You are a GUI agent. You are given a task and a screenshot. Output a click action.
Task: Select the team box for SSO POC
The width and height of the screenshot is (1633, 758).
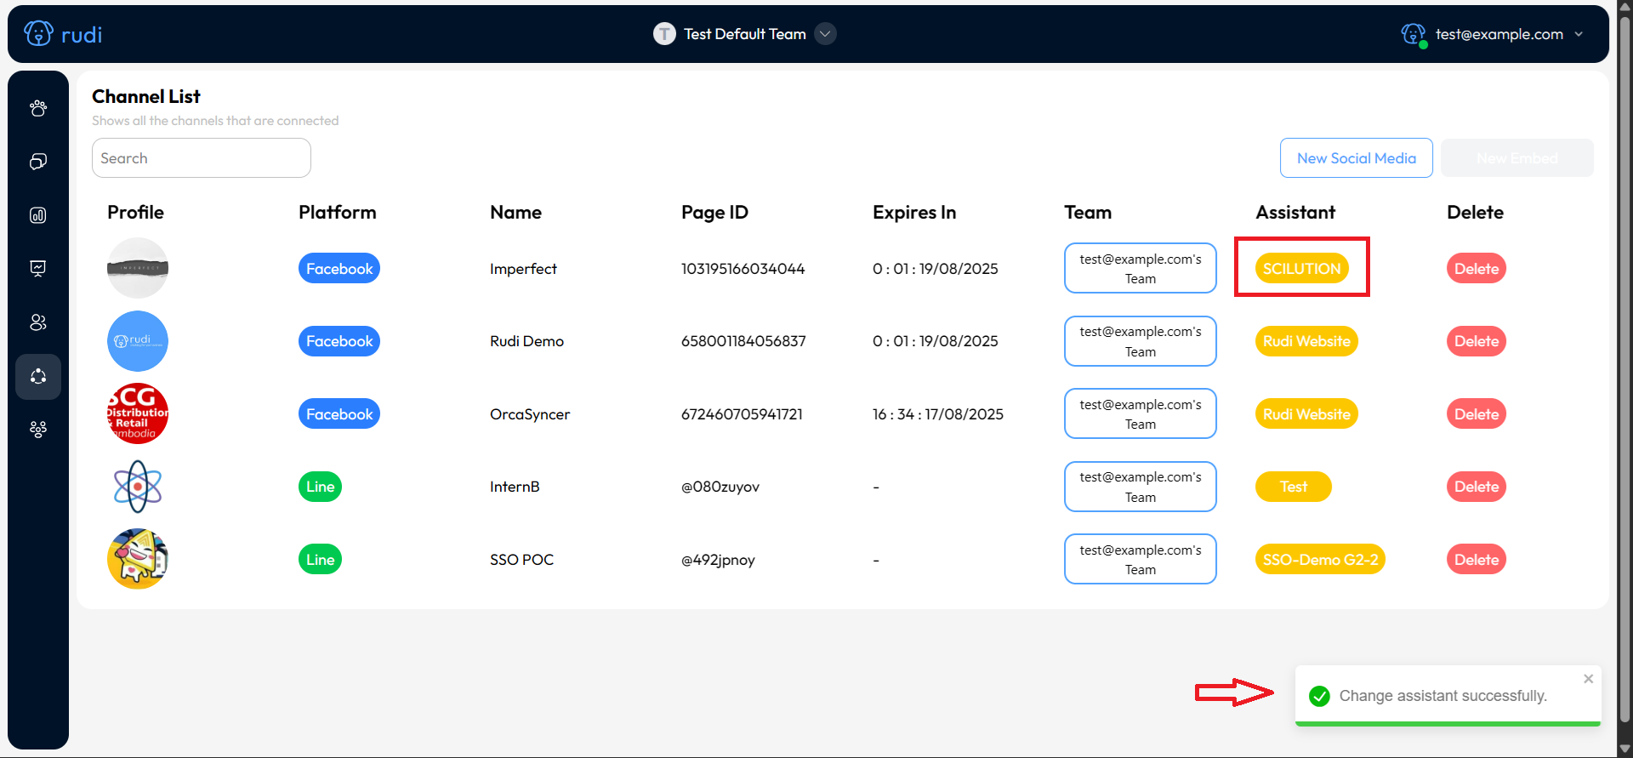coord(1140,560)
